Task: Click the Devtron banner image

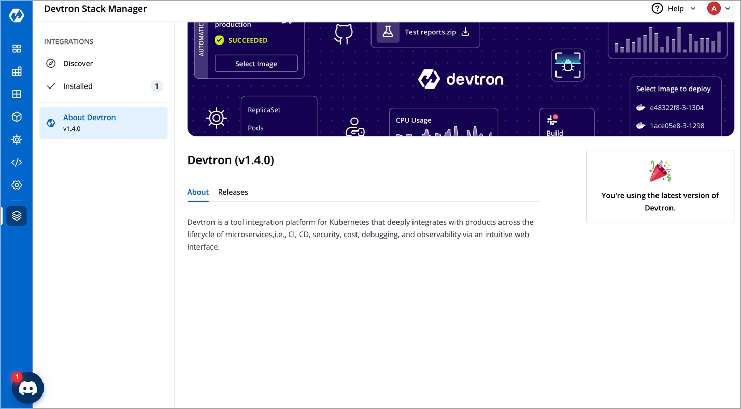Action: pos(460,79)
